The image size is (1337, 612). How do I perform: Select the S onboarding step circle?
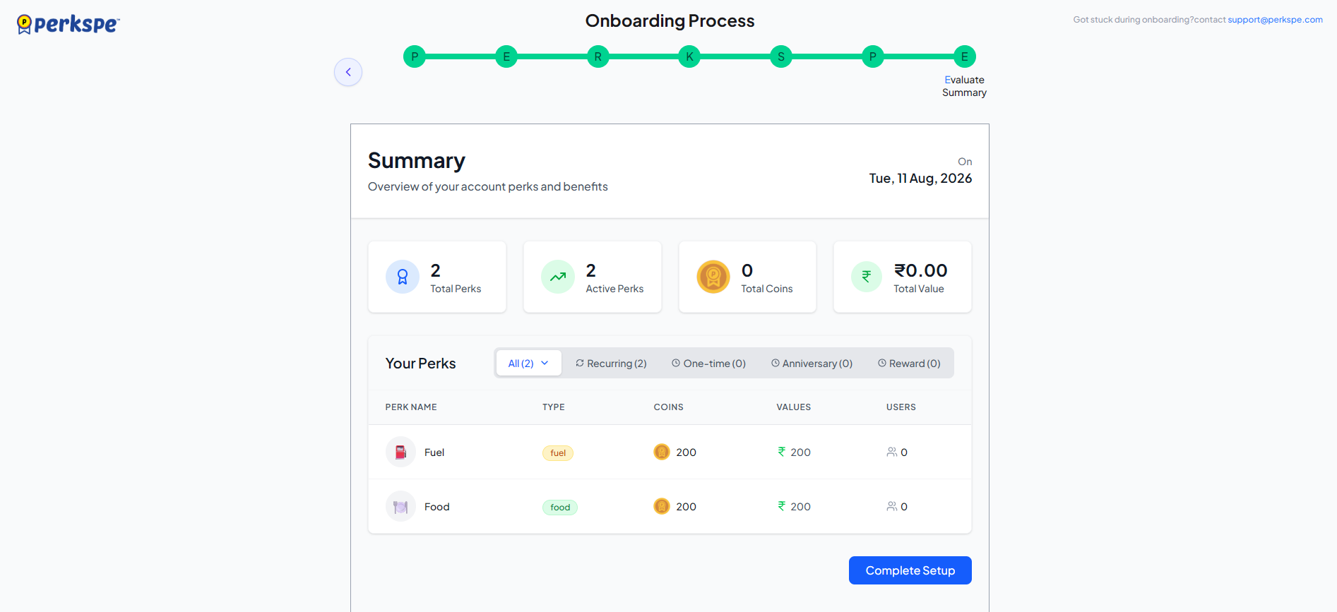click(781, 56)
